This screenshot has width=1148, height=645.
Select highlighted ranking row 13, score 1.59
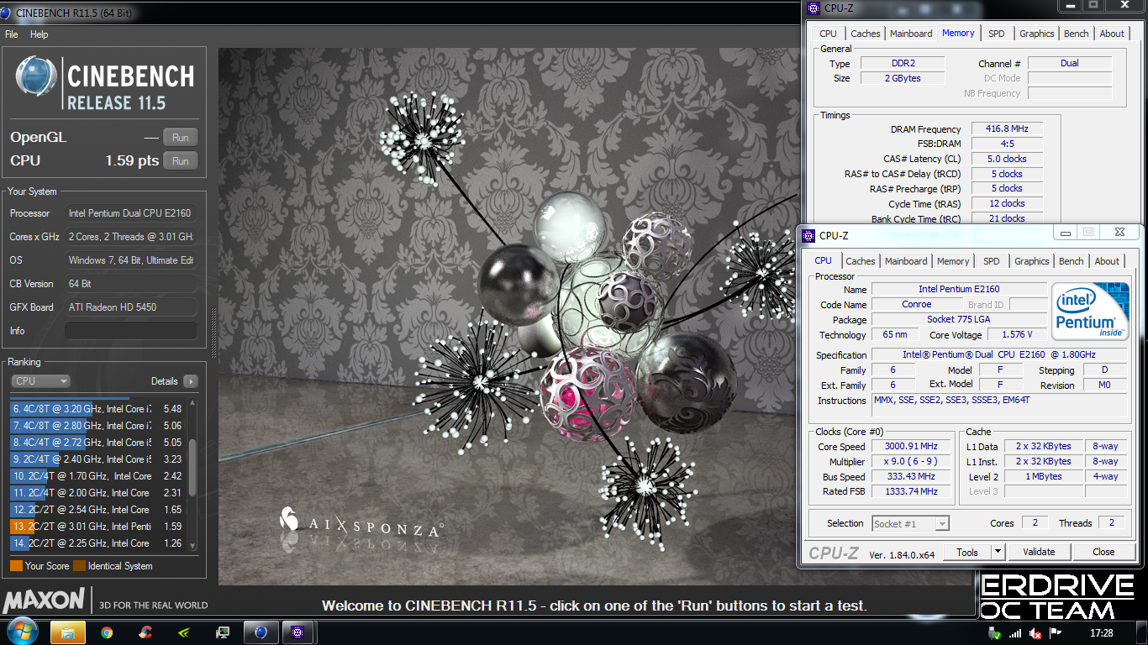pos(97,527)
